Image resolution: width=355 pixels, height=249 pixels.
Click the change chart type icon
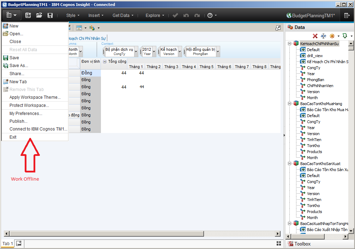click(92, 28)
